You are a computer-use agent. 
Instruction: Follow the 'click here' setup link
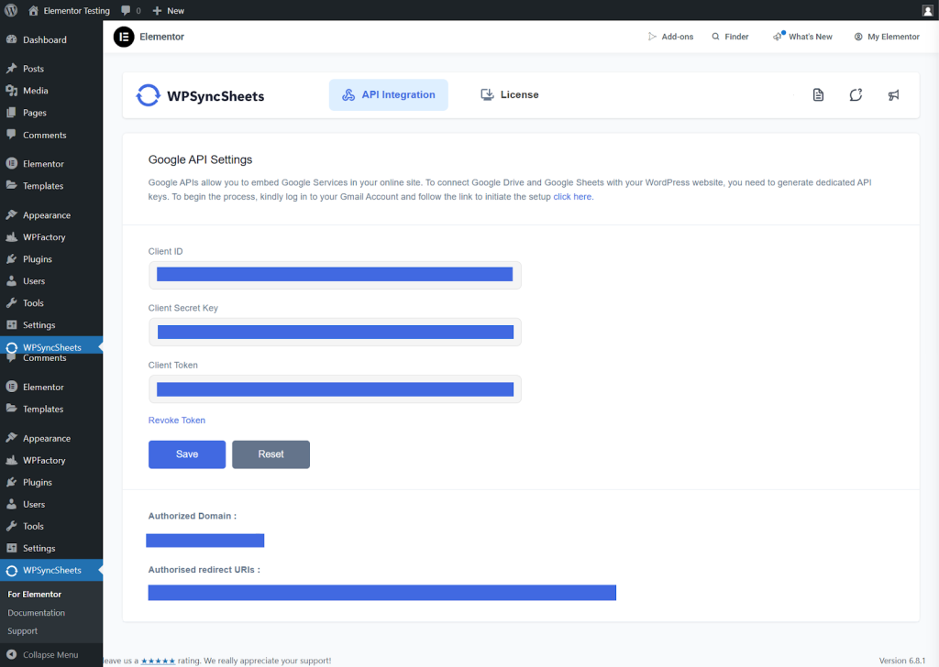click(x=572, y=196)
